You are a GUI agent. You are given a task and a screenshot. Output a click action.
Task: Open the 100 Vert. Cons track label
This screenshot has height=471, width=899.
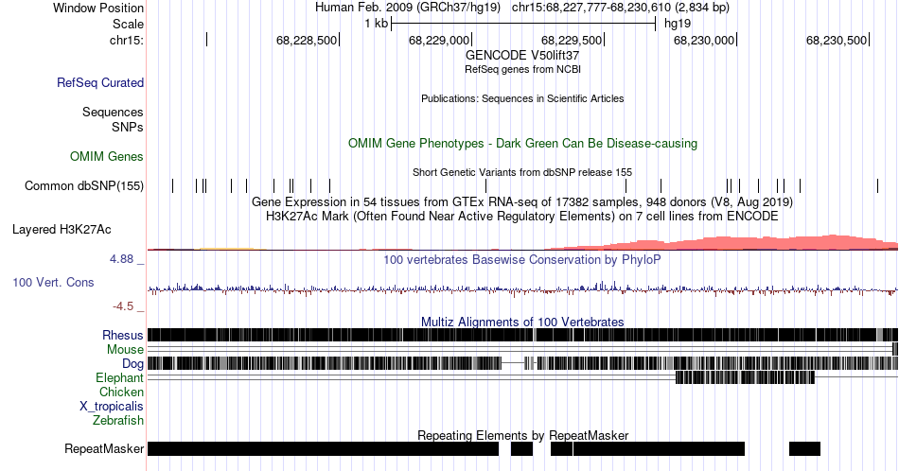point(53,282)
